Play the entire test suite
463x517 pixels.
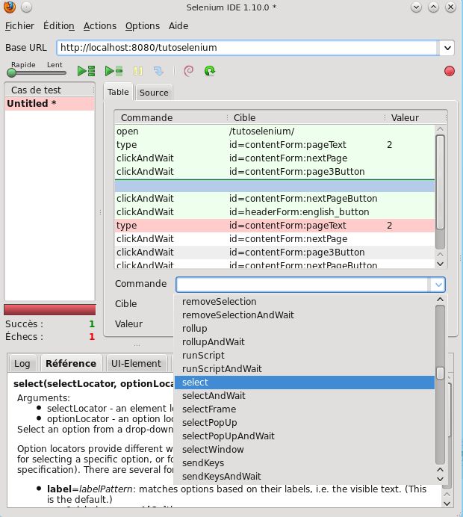[87, 71]
